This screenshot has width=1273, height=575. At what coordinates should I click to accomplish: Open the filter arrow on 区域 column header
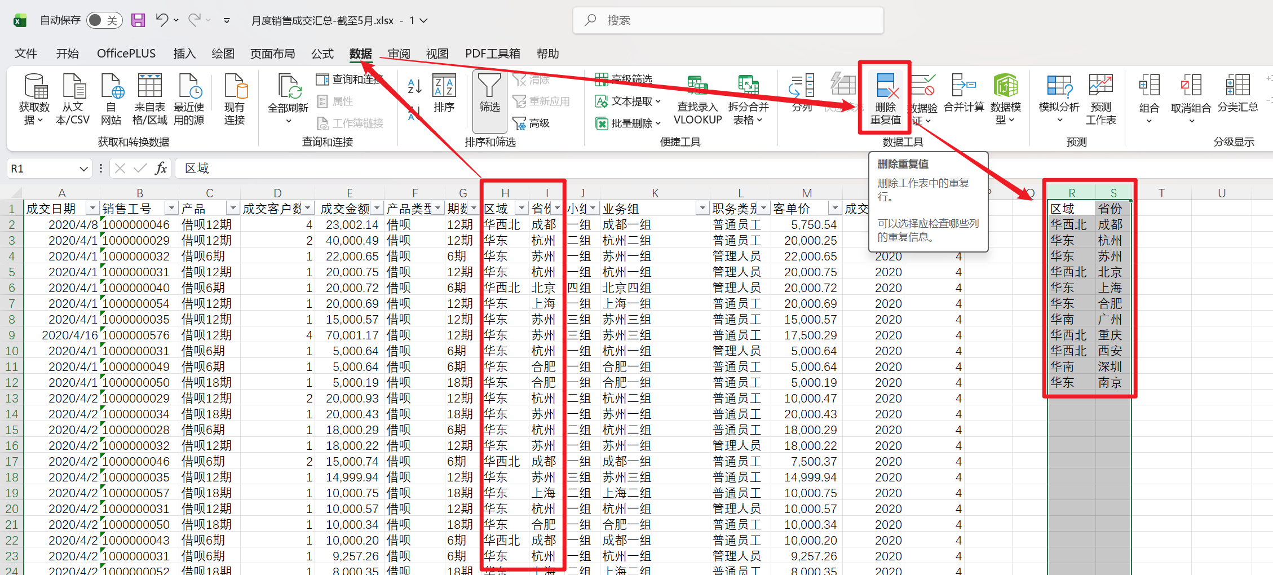(x=520, y=207)
